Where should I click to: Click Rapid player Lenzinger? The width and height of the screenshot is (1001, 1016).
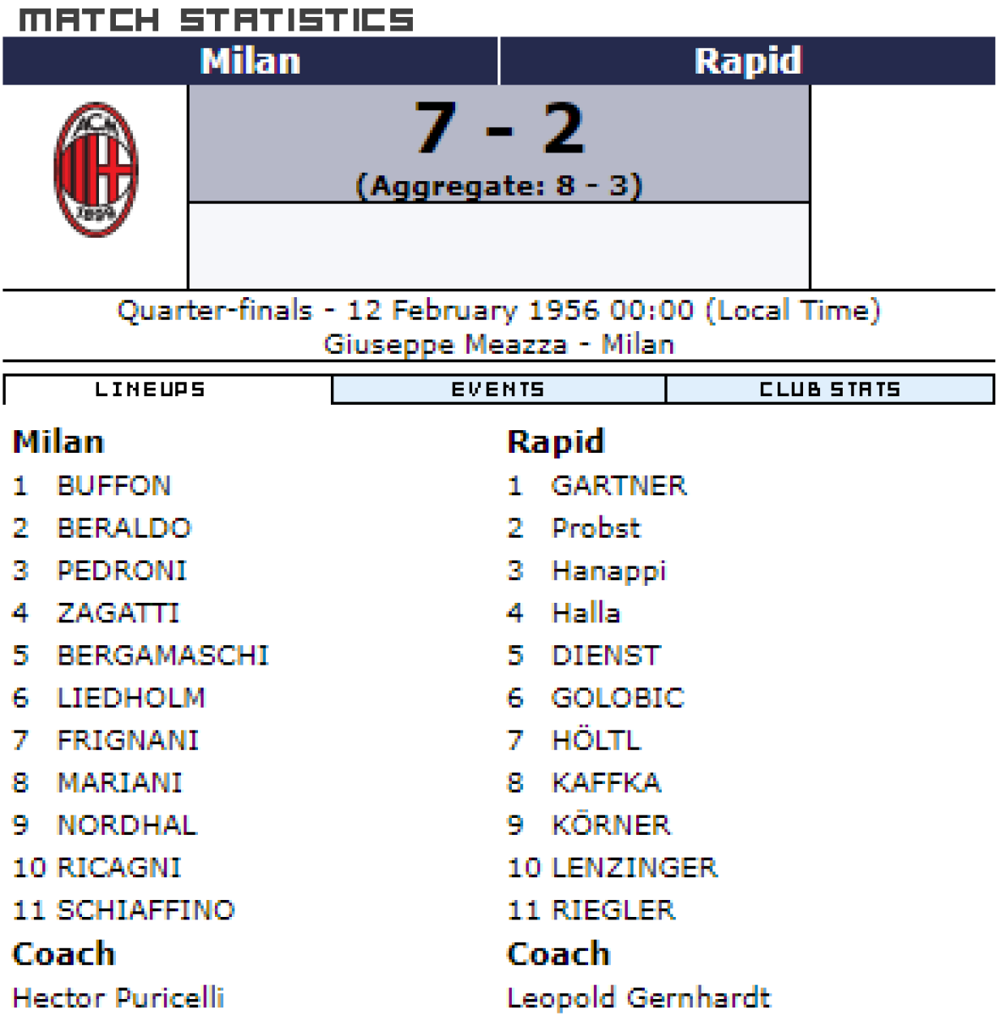point(634,867)
